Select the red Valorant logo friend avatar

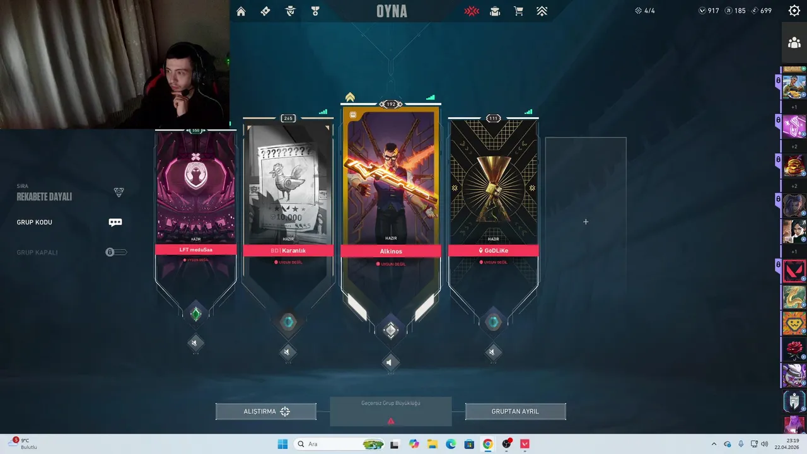[794, 271]
